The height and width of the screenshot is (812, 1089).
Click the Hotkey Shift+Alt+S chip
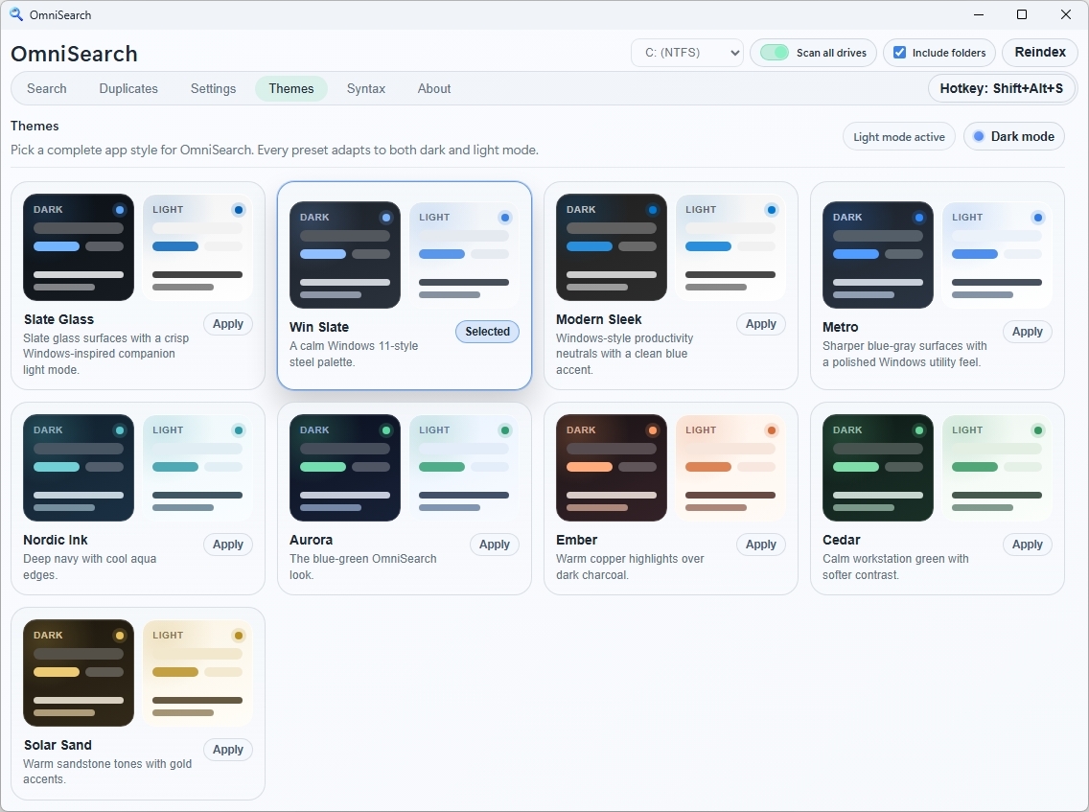tap(1001, 87)
